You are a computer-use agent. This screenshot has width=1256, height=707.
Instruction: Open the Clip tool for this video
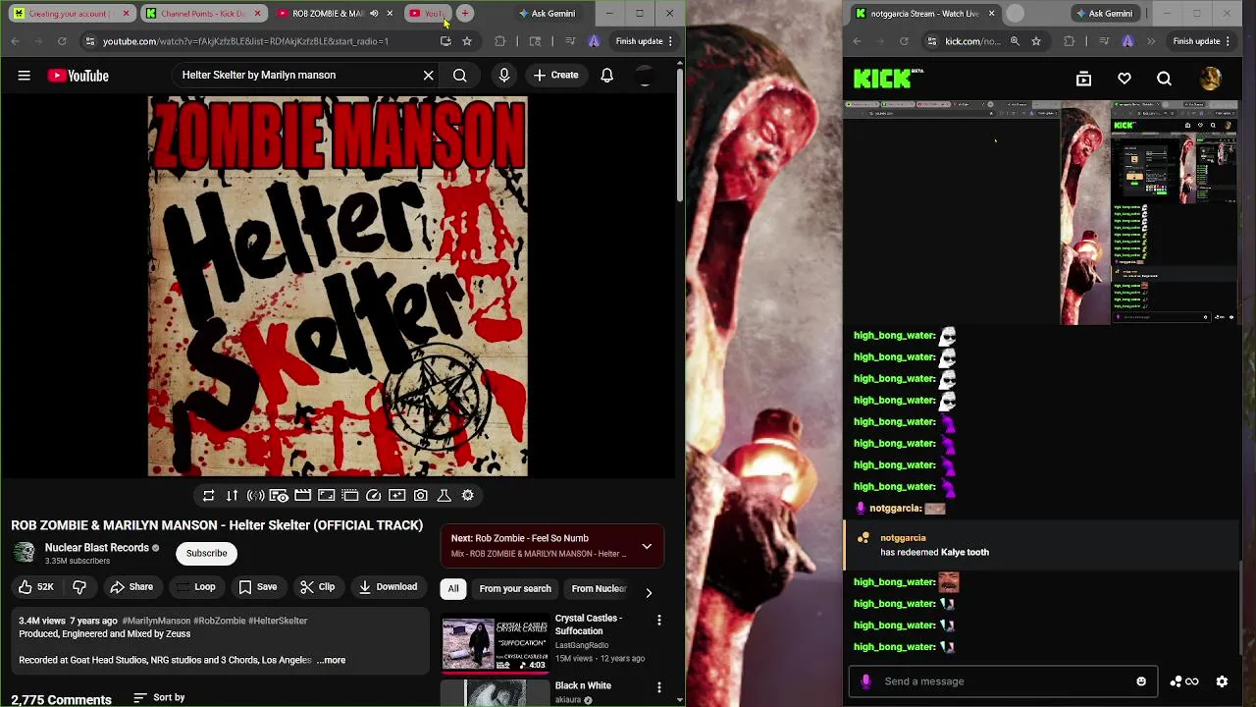(x=318, y=587)
